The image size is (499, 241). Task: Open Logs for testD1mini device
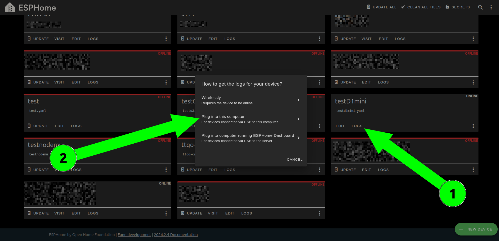click(x=357, y=126)
